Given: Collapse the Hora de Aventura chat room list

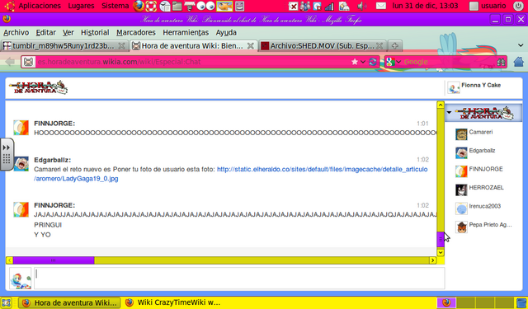Looking at the screenshot, I should point(449,113).
